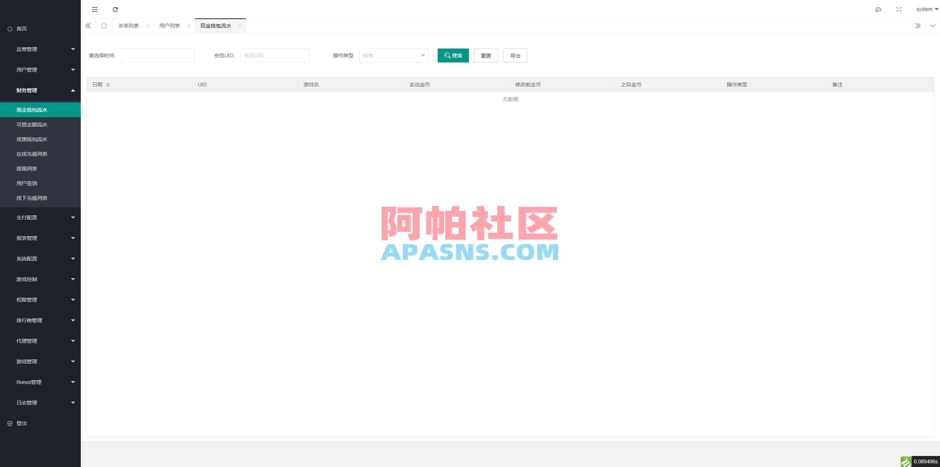Click the home icon in tab bar
Viewport: 940px width, 467px height.
coord(104,26)
